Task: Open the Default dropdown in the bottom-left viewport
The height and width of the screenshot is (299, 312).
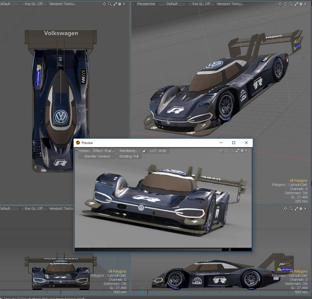Action: click(x=9, y=209)
